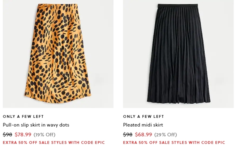The height and width of the screenshot is (147, 235).
Task: Open the black pleated midi skirt photo
Action: tap(178, 54)
